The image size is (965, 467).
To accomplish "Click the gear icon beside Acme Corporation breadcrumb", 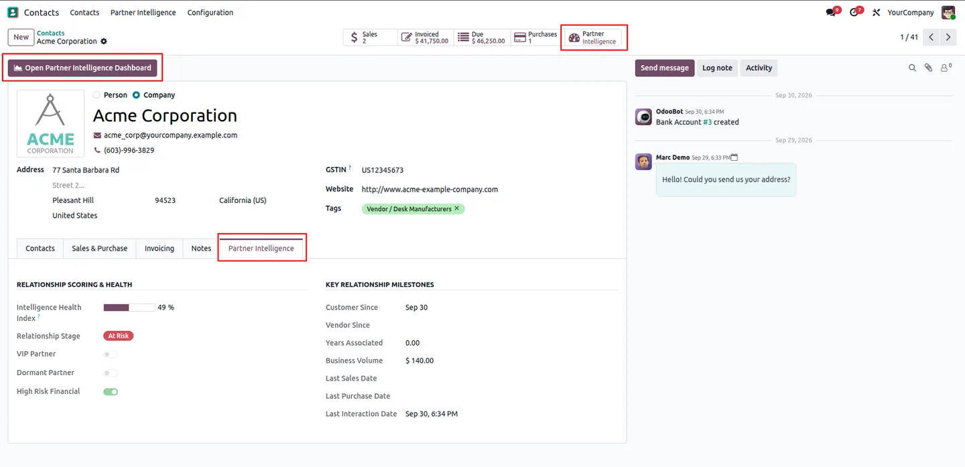I will click(104, 42).
